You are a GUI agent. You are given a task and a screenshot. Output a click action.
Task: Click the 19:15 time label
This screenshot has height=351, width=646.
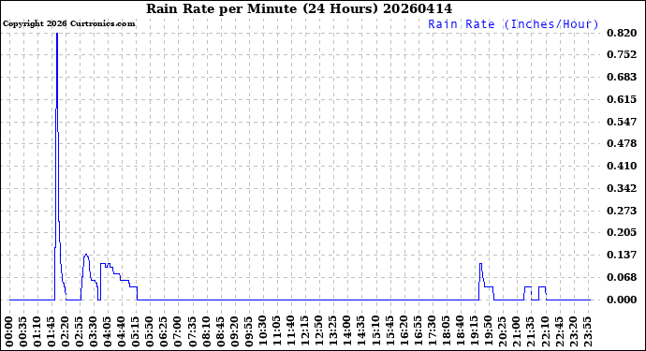pos(475,332)
